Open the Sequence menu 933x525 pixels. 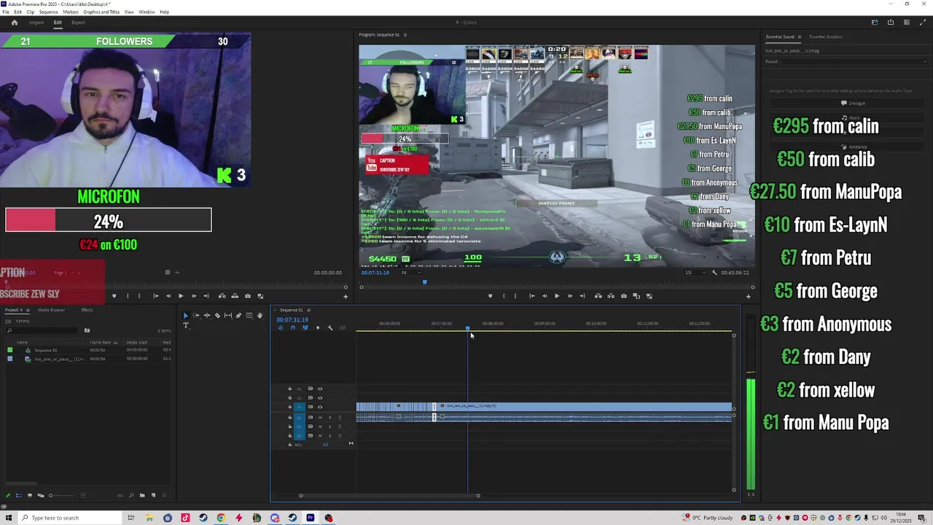[48, 12]
